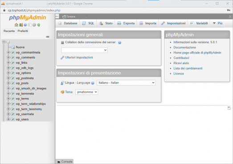Image resolution: width=233 pixels, height=164 pixels.
Task: Expand the wp_users table node
Action: pos(8,119)
